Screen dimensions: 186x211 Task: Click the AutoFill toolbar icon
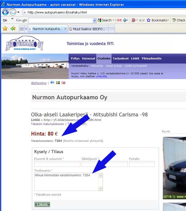(x=141, y=20)
